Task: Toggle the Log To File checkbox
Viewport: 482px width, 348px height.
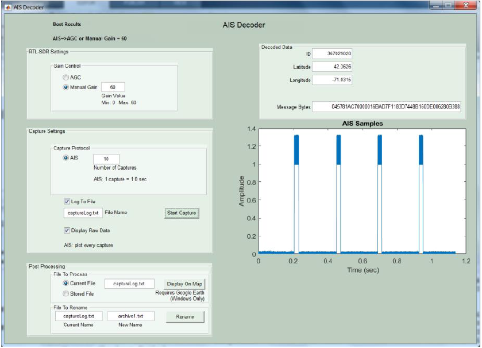Action: pos(67,201)
